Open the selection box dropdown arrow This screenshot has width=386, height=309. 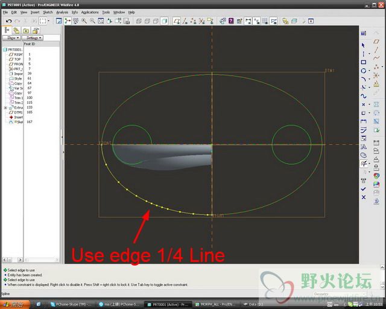click(48, 21)
